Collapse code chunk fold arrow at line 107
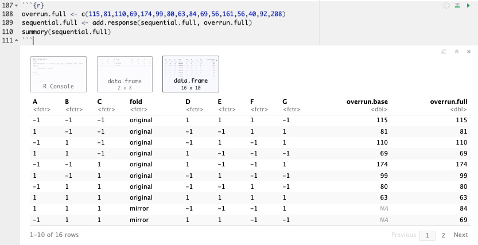This screenshot has height=245, width=478. point(17,6)
